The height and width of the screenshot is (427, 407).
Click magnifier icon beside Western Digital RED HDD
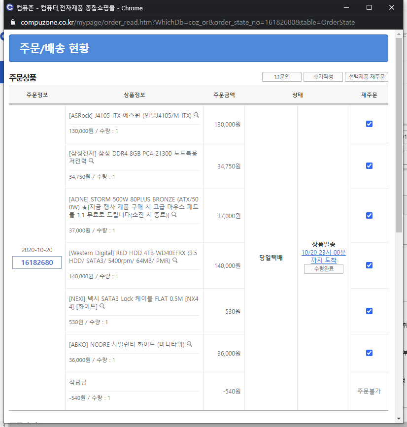click(x=175, y=261)
